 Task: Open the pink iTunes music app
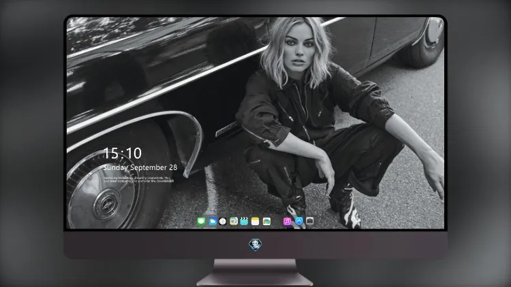287,222
